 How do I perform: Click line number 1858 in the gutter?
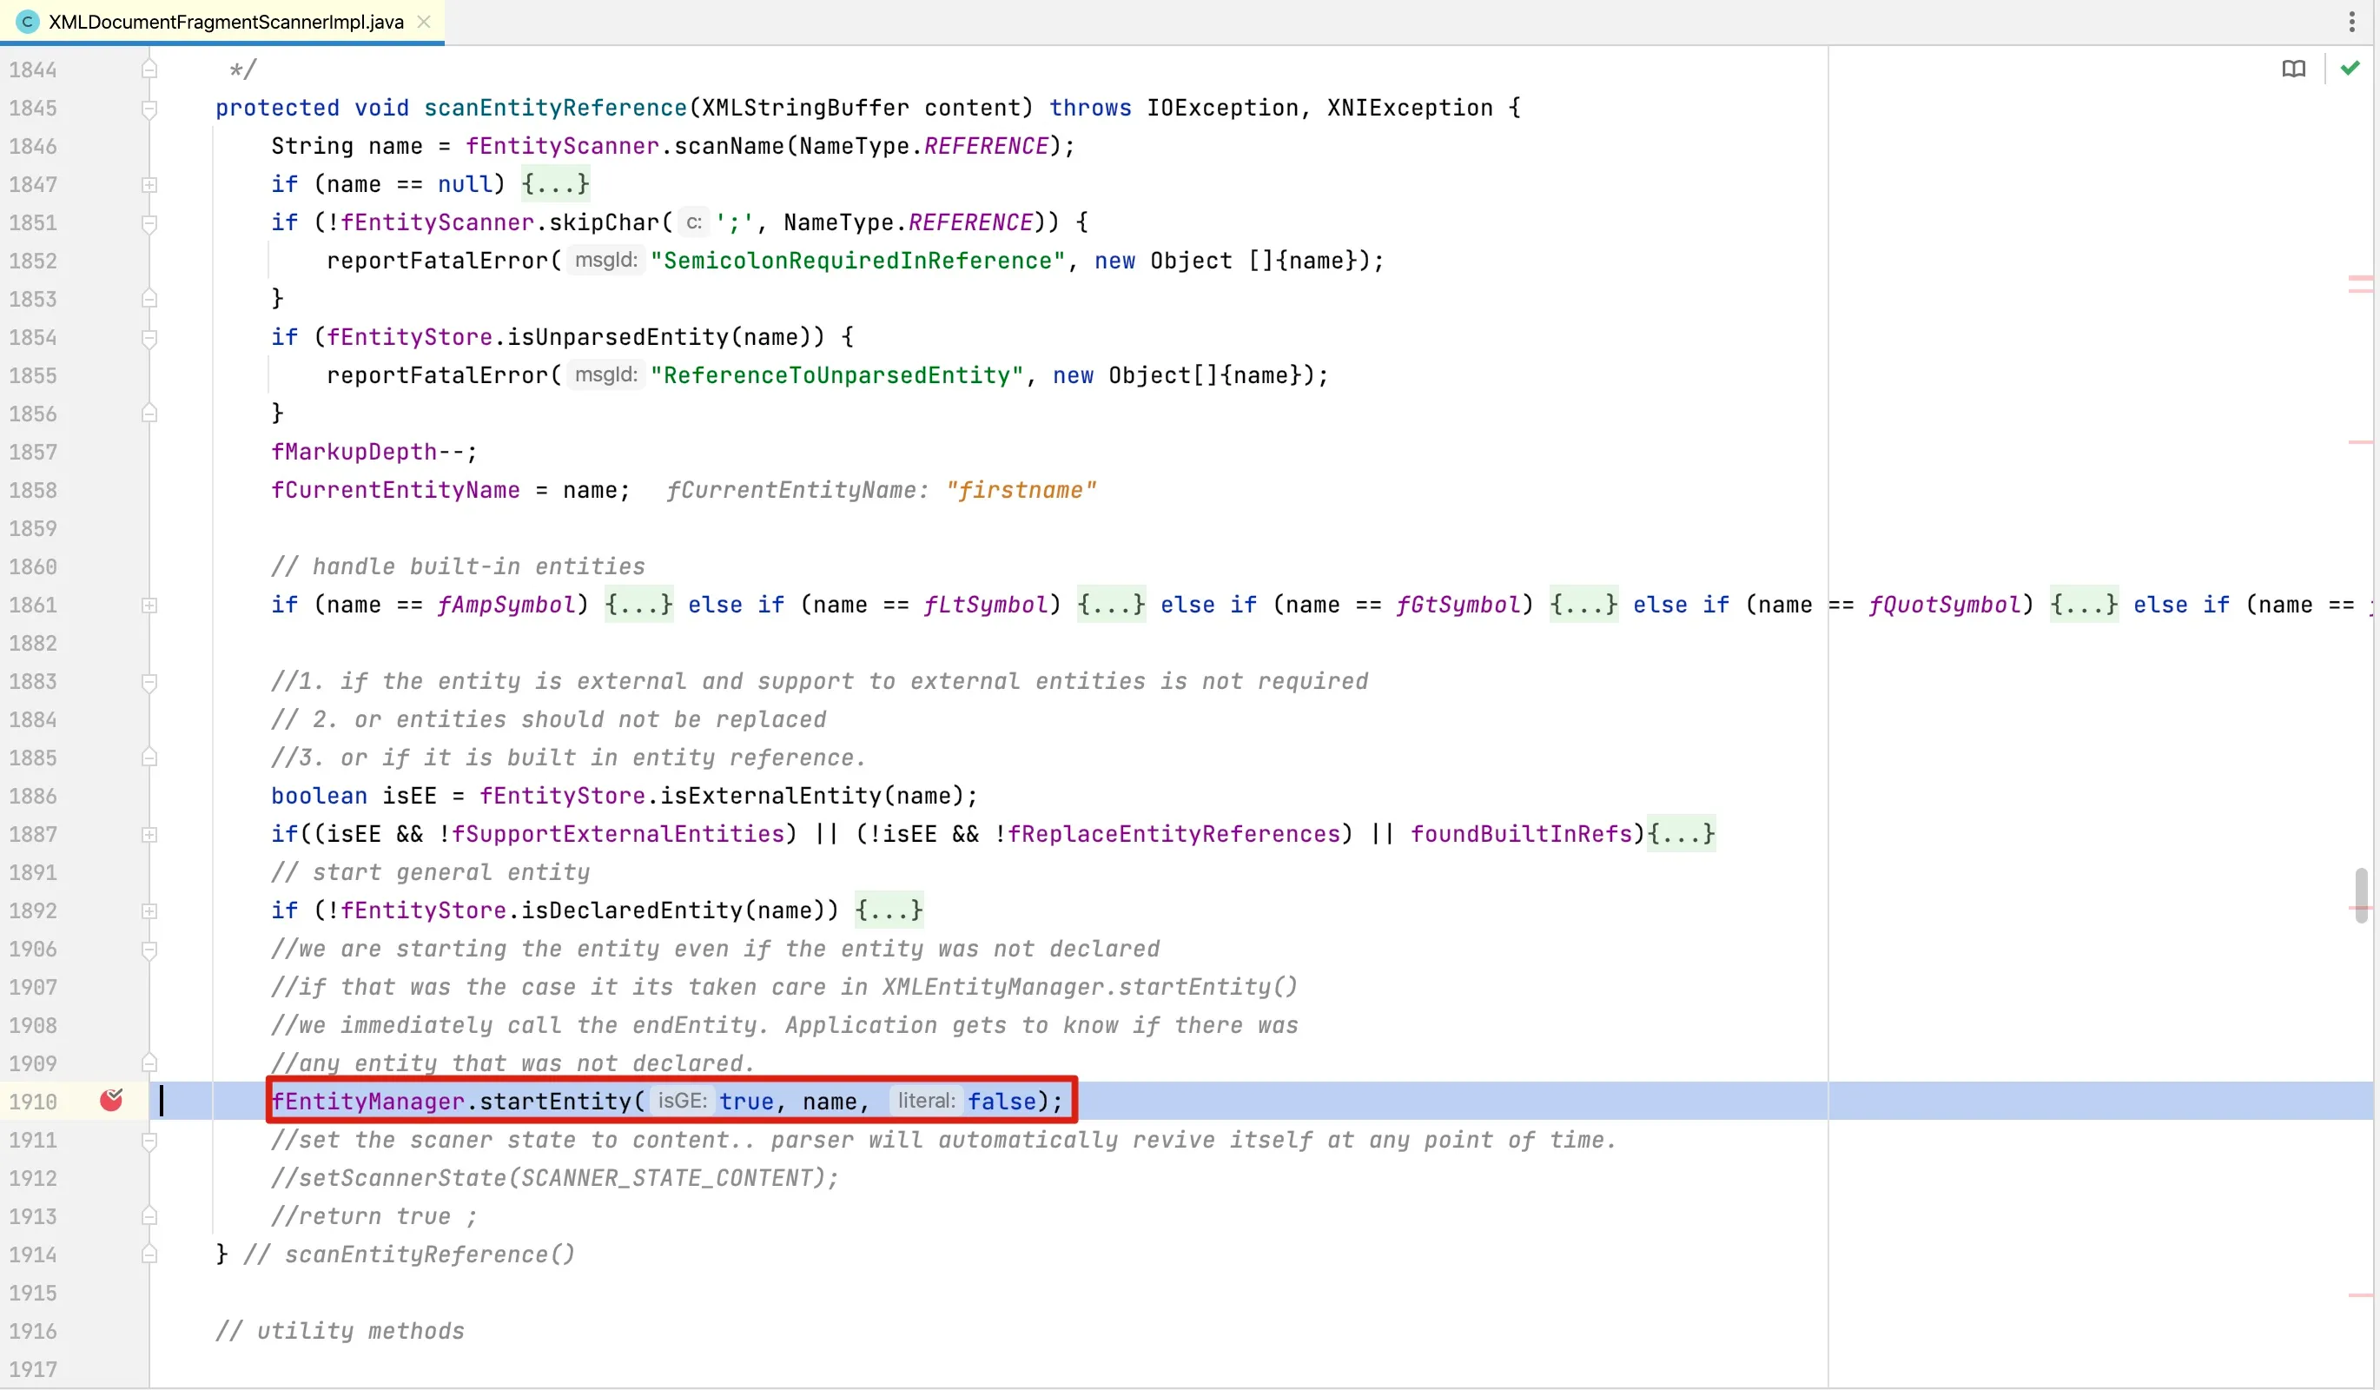(33, 491)
